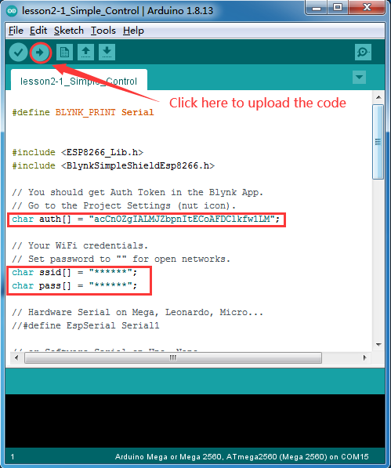Open the Help menu

(x=133, y=31)
